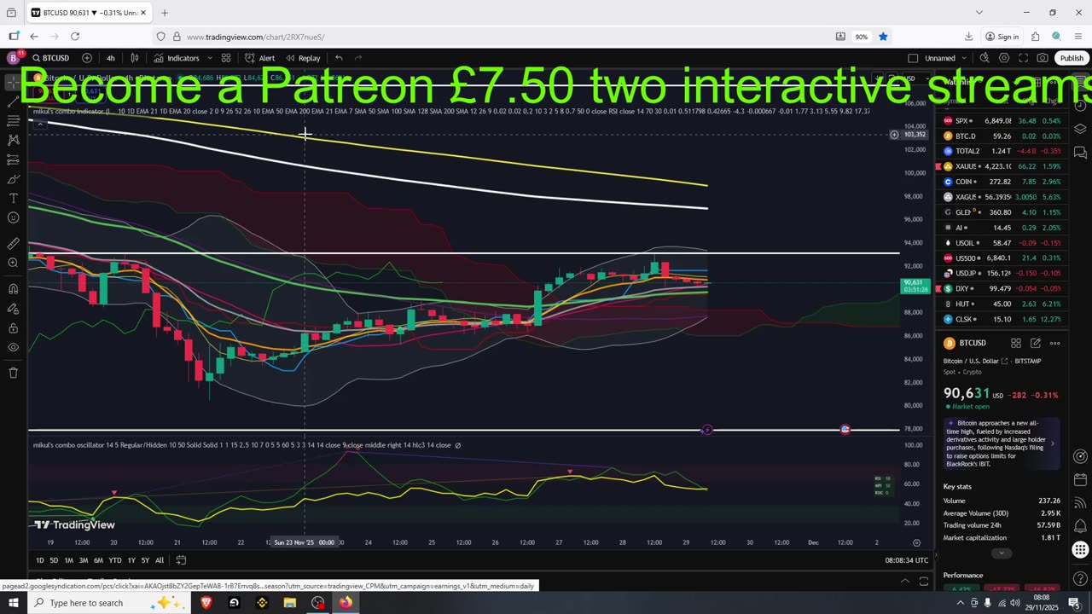Select TOTAL2 in the watchlist

(x=1002, y=151)
